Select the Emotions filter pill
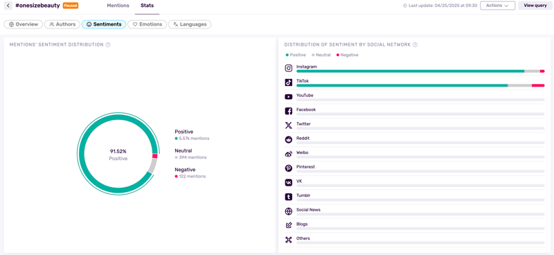The width and height of the screenshot is (554, 255). coord(147,24)
